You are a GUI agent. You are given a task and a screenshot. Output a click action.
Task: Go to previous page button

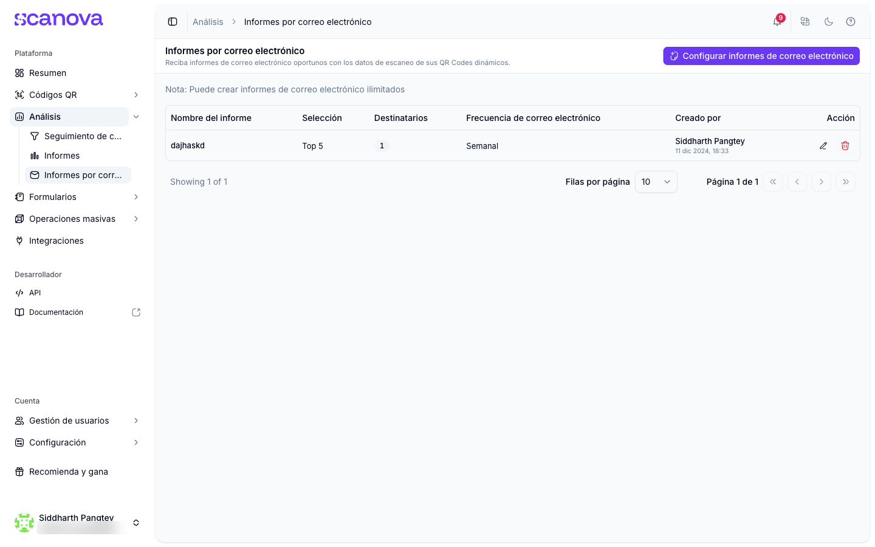click(x=797, y=182)
